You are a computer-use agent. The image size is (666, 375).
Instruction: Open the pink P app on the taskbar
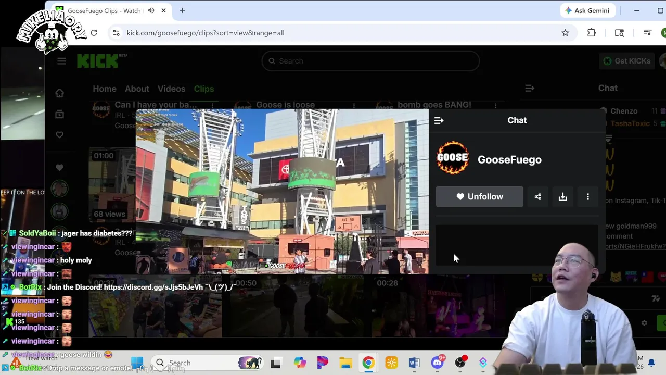point(323,363)
